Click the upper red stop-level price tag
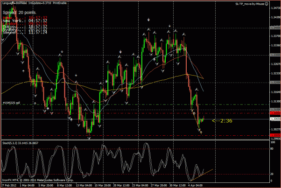 tap(275, 113)
